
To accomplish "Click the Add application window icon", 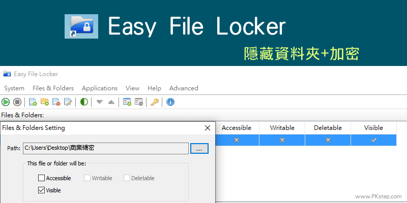I will click(127, 102).
